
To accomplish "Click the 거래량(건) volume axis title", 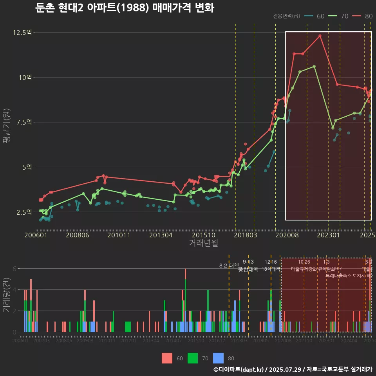I will (x=7, y=295).
